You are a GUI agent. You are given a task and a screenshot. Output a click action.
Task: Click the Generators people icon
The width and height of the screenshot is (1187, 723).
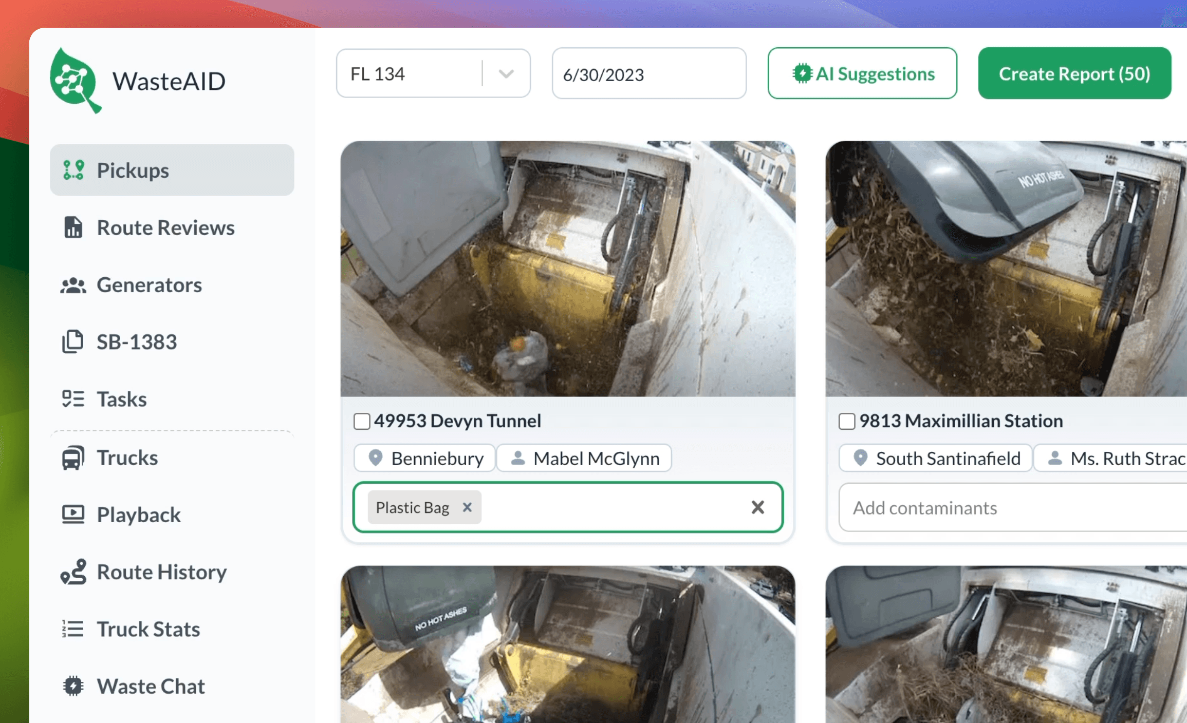[x=73, y=285]
